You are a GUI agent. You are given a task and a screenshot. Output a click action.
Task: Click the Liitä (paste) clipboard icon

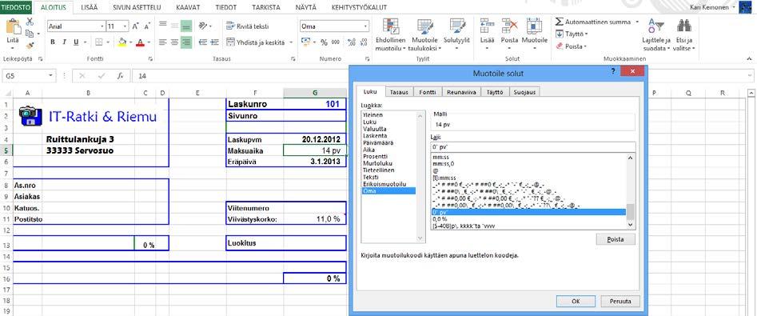pos(13,27)
